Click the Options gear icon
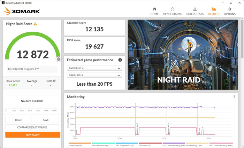Image resolution: width=244 pixels, height=148 pixels. coord(230,9)
